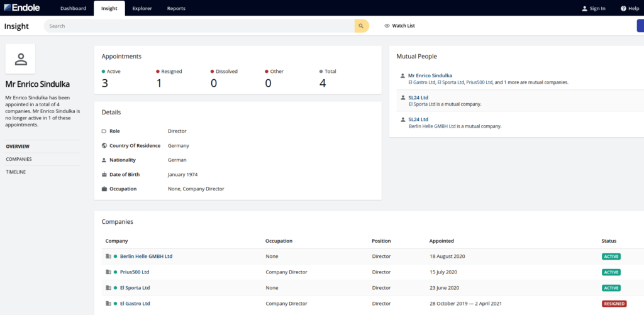Open Berlin Helle GMBH Ltd company link in table

(146, 257)
